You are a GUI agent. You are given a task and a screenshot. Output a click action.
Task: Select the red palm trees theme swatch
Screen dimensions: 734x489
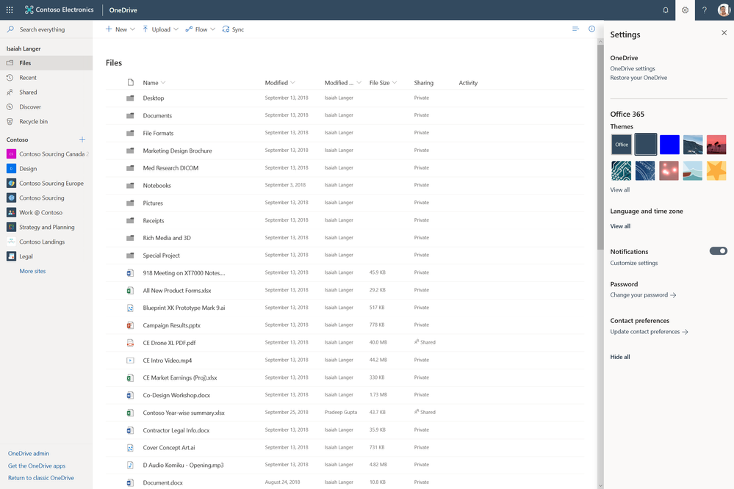point(716,145)
